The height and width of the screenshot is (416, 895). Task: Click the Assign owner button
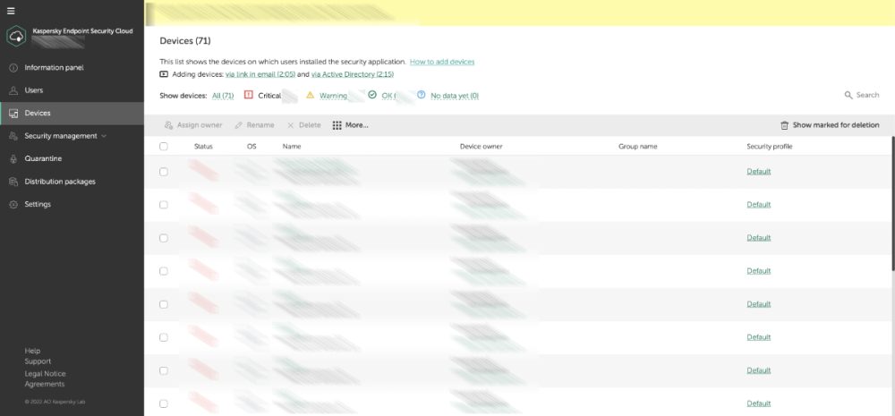pos(193,125)
